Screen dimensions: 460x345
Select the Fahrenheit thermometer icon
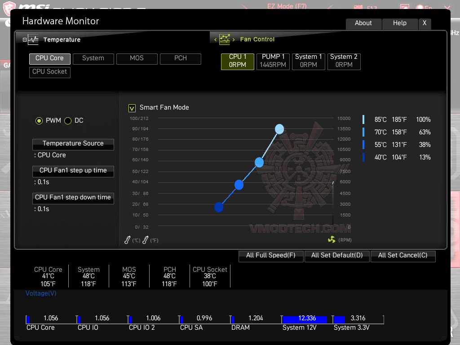tap(145, 240)
